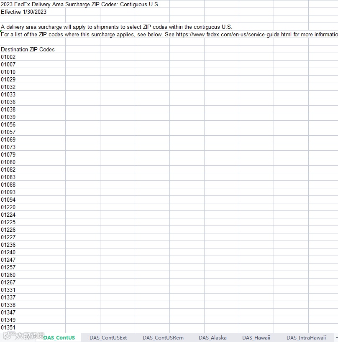Select the 'A delivery area surcharge will apply' cell
The width and height of the screenshot is (338, 342).
[x=116, y=27]
